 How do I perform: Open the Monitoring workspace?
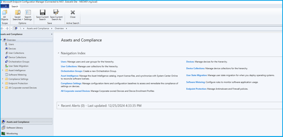pyautogui.click(x=12, y=133)
